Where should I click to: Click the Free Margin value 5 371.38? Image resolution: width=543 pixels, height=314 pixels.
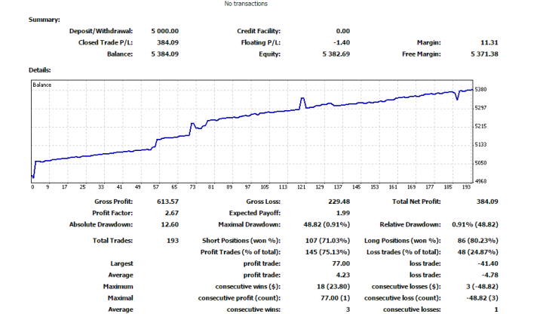point(484,54)
